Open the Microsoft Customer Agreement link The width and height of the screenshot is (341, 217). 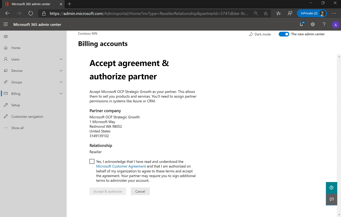(x=121, y=166)
